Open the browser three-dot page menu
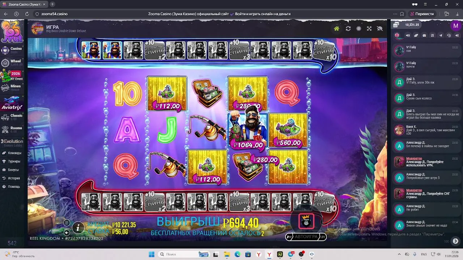This screenshot has height=260, width=463. click(x=395, y=14)
